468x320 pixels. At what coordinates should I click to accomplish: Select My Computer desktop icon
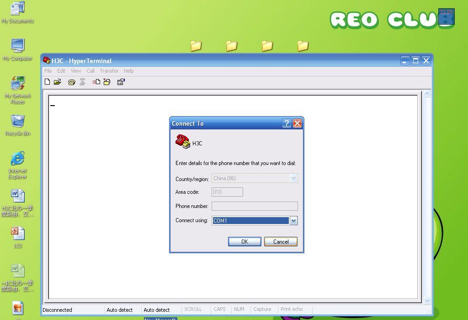tap(17, 50)
